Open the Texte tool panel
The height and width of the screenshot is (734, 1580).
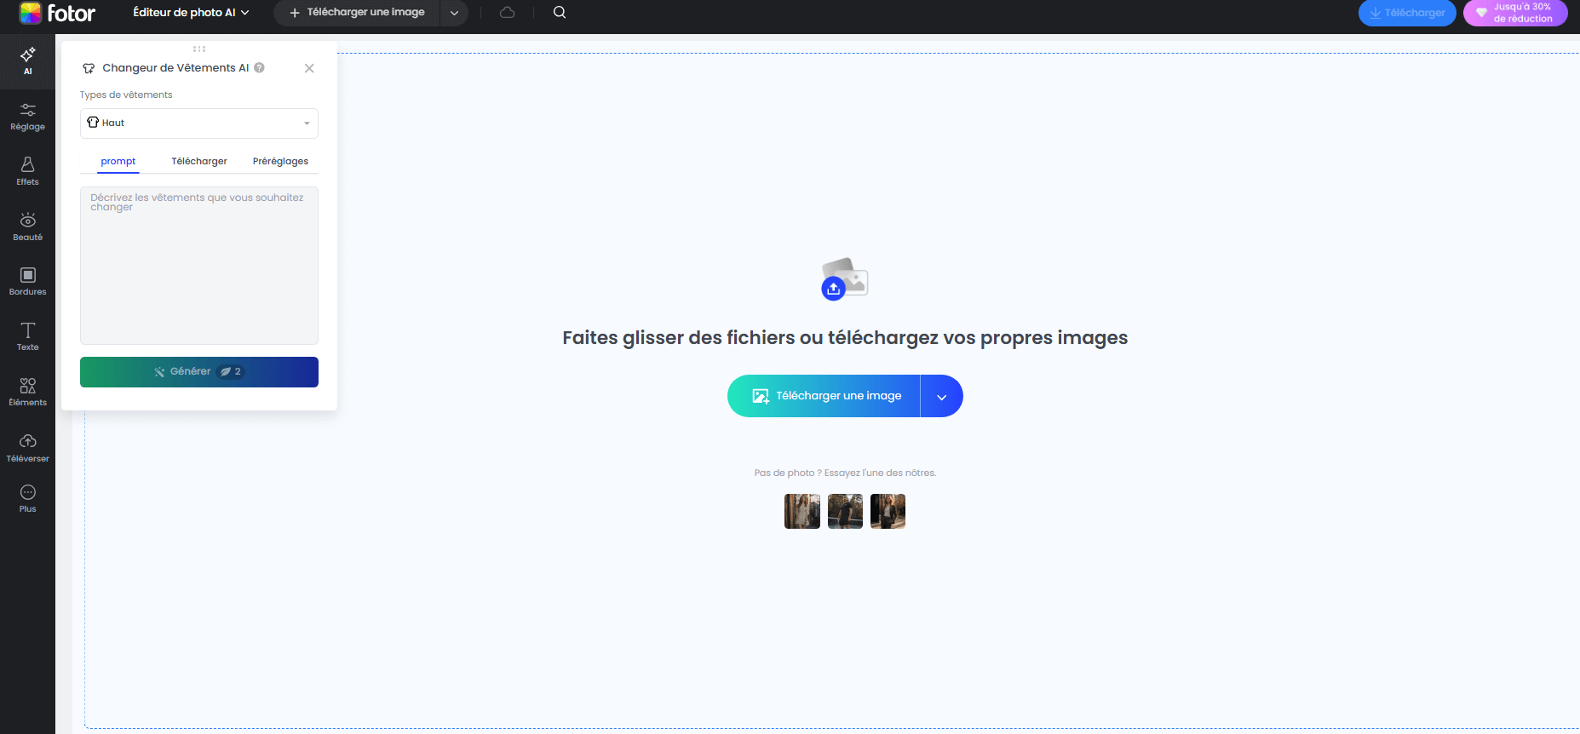pyautogui.click(x=27, y=336)
